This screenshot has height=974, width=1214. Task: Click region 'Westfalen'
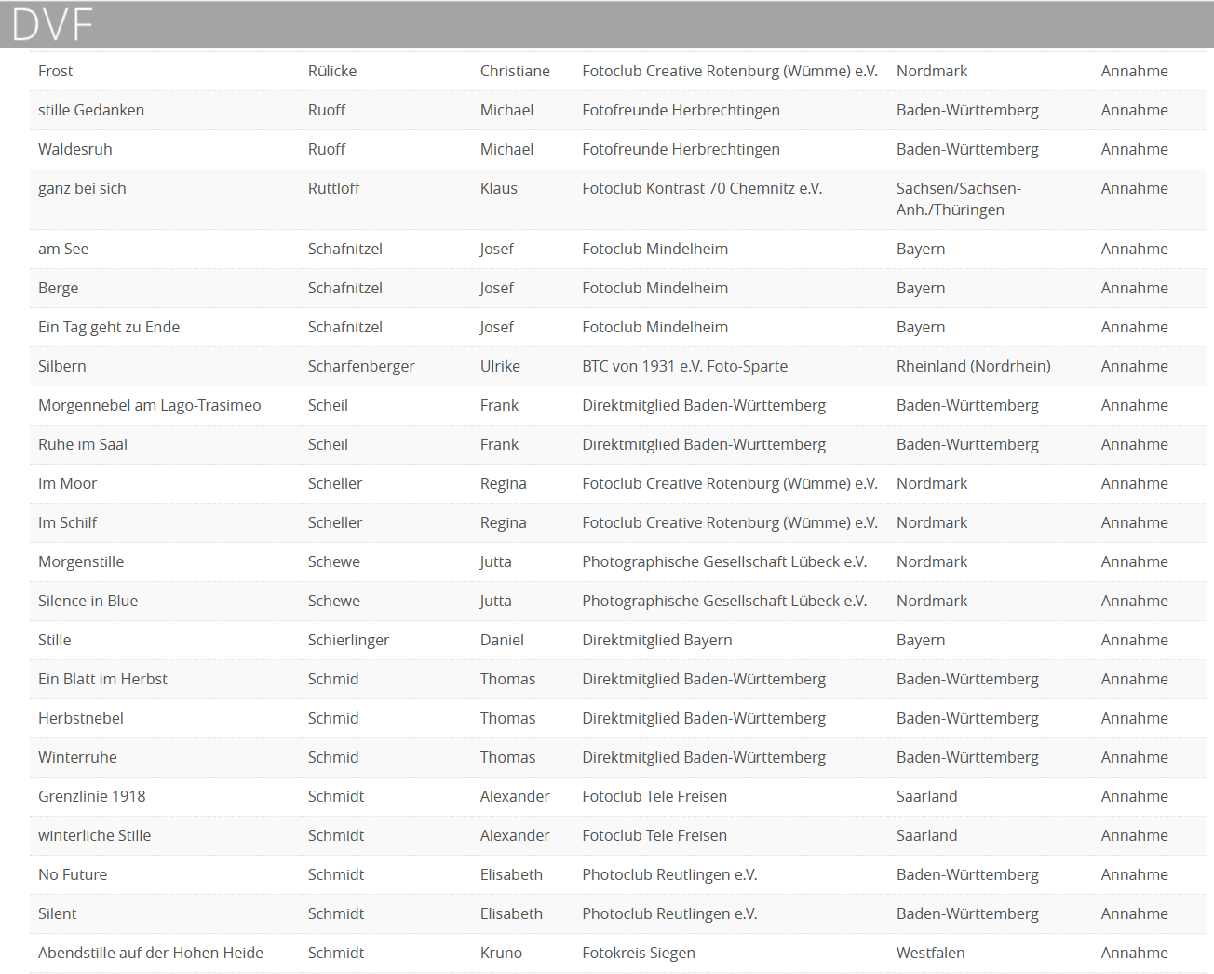(x=930, y=953)
